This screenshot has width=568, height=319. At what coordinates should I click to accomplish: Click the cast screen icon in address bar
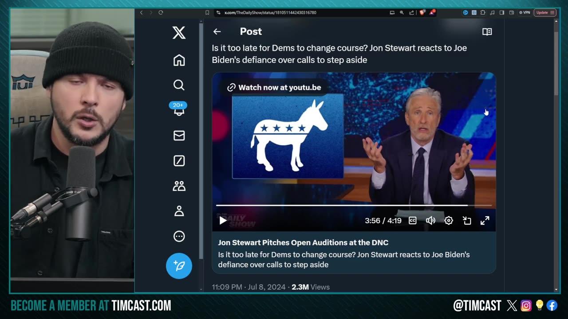coord(392,12)
